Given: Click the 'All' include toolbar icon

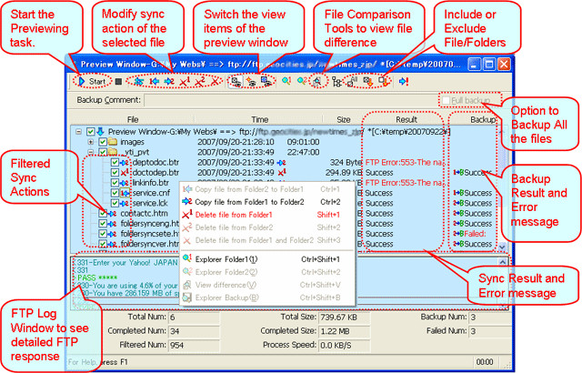Looking at the screenshot, I should pos(352,81).
